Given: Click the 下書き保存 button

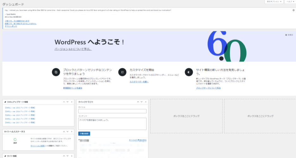Looking at the screenshot, I should 84,134.
